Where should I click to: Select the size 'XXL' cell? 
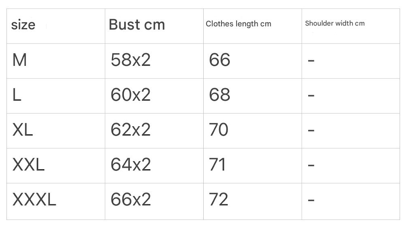pos(28,165)
